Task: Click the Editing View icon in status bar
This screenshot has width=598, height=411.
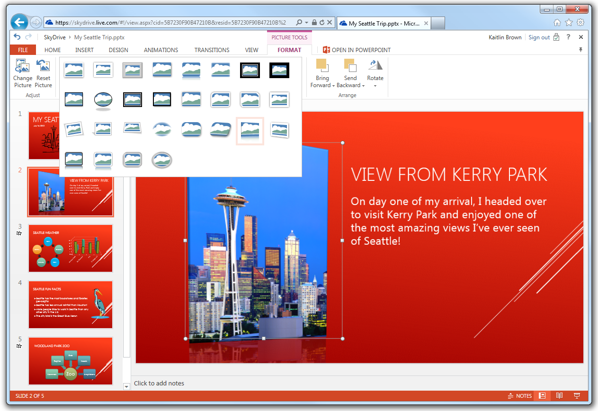Action: point(542,395)
